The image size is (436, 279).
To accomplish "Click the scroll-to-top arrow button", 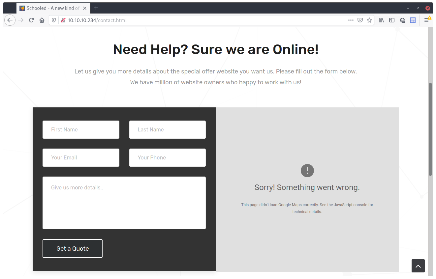I will point(418,266).
